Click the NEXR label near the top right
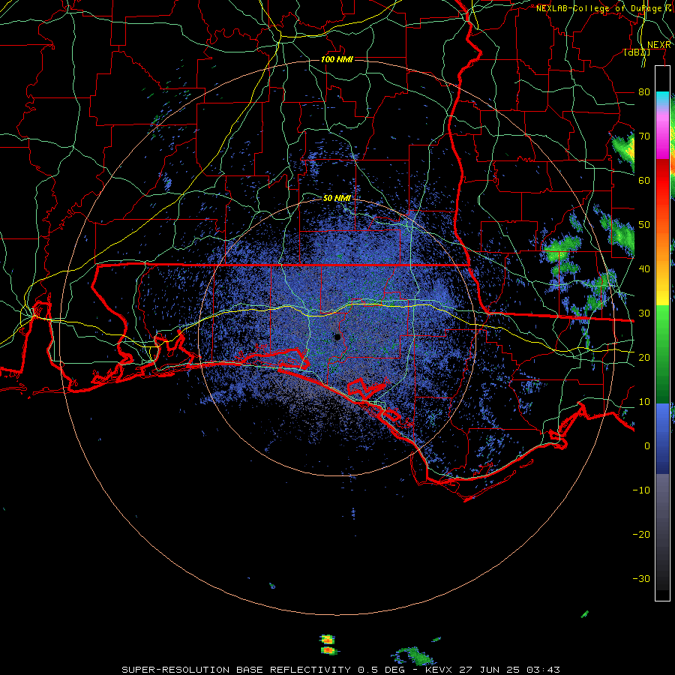675x675 pixels. [x=659, y=45]
